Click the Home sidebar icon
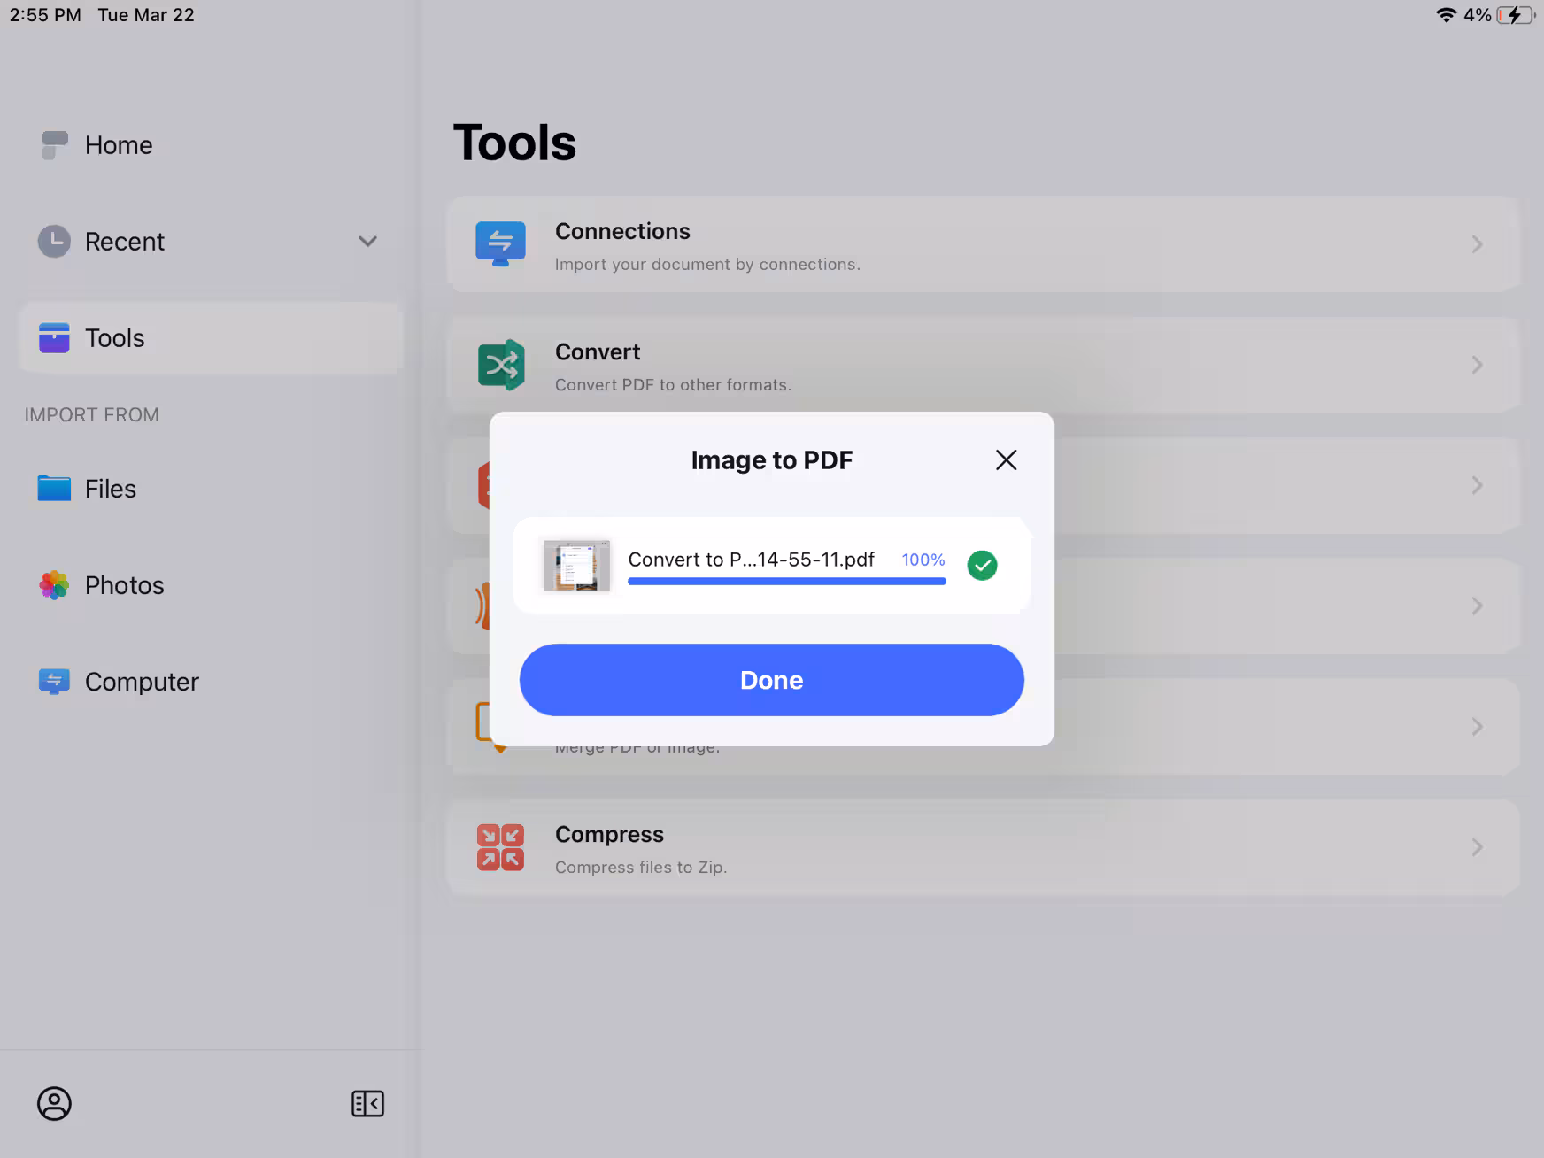Viewport: 1544px width, 1158px height. click(54, 145)
